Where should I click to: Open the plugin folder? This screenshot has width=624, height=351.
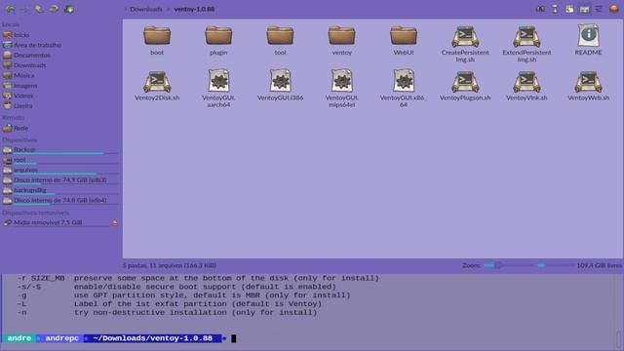click(x=218, y=40)
